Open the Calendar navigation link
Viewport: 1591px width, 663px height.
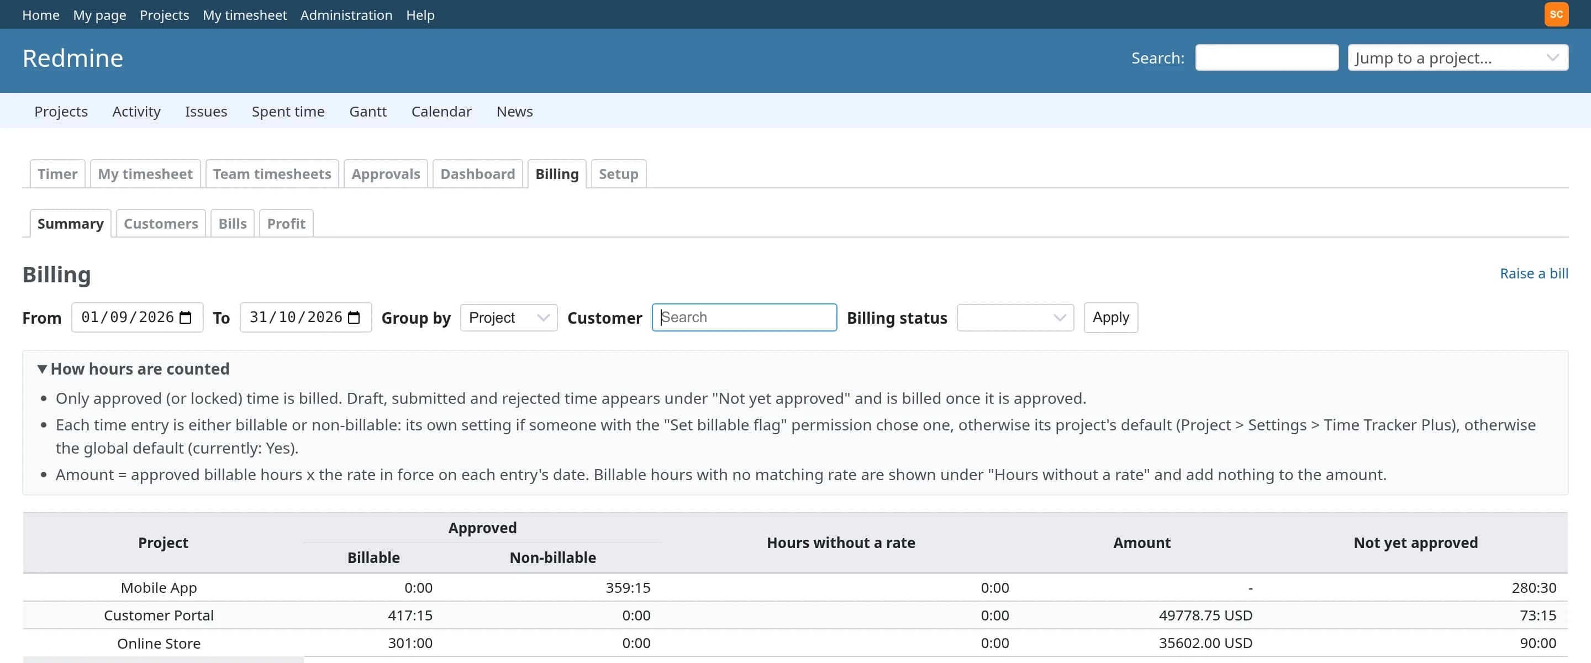(441, 111)
